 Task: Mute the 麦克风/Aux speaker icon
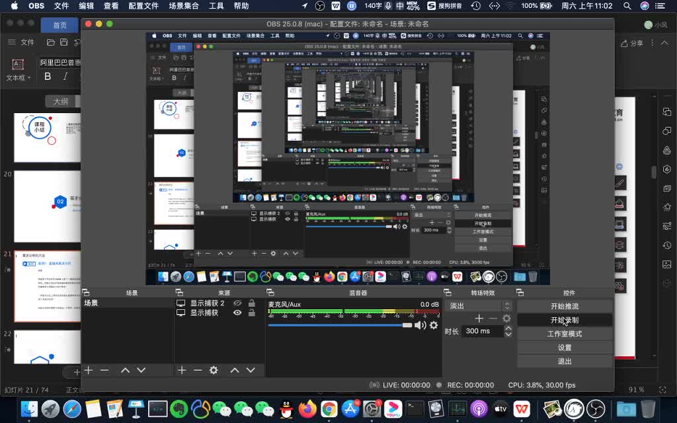click(x=420, y=325)
